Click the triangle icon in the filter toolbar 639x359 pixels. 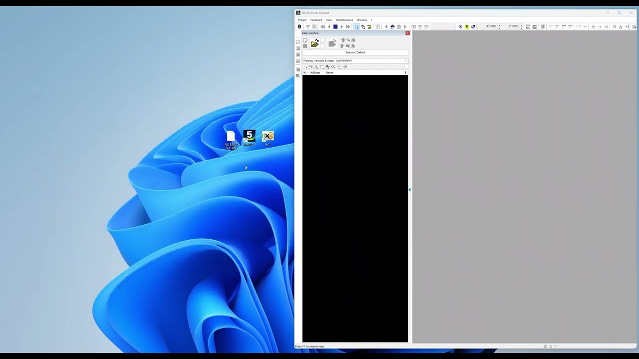point(316,66)
